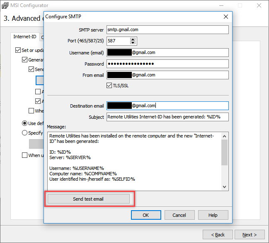Viewport: 269px width, 243px height.
Task: Proceed with the Next button
Action: click(250, 235)
